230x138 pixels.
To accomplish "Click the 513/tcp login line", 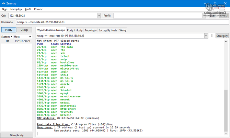I will click(x=53, y=72).
